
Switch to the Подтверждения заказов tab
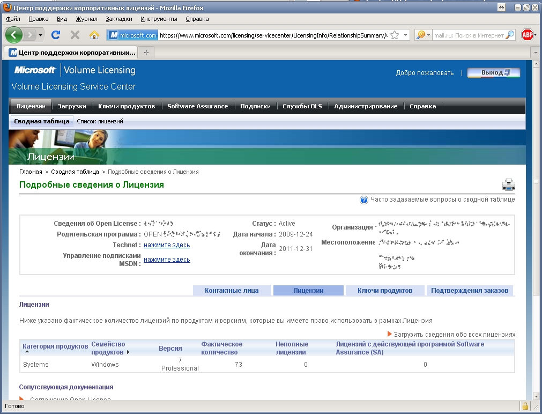point(470,291)
